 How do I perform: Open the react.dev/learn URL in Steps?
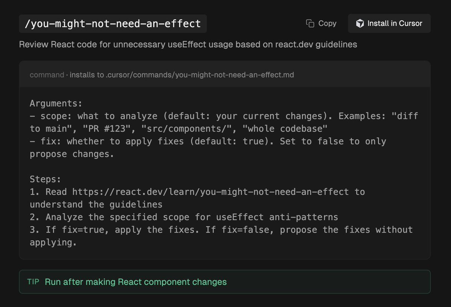[x=210, y=192]
